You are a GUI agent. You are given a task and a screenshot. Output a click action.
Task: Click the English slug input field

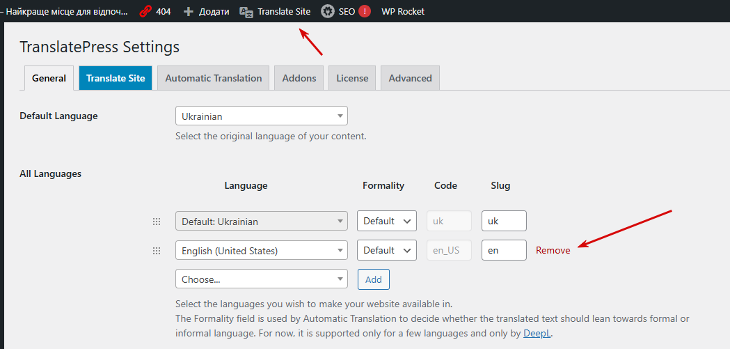(503, 250)
